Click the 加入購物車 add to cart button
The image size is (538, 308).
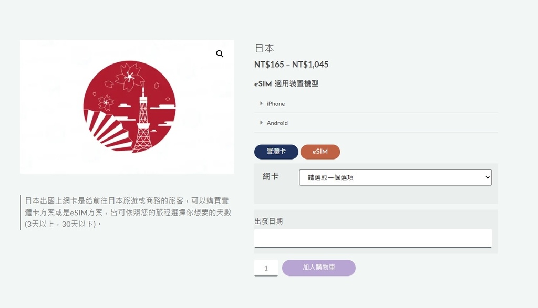point(319,268)
